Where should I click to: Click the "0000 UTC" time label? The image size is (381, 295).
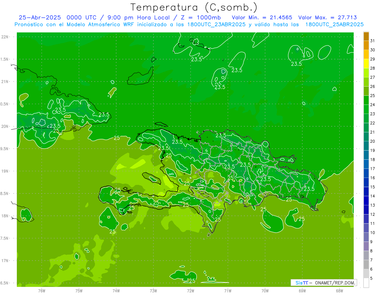tap(82, 18)
